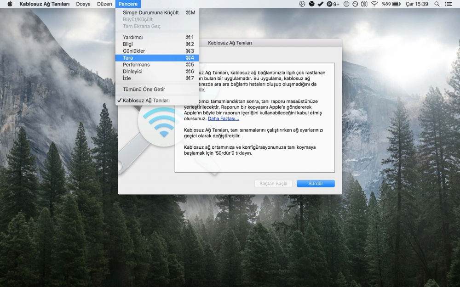Open Performans from the Pencere menu
The image size is (460, 287).
point(157,64)
